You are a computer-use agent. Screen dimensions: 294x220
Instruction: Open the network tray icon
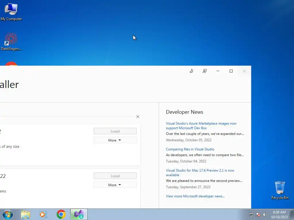[x=251, y=215]
